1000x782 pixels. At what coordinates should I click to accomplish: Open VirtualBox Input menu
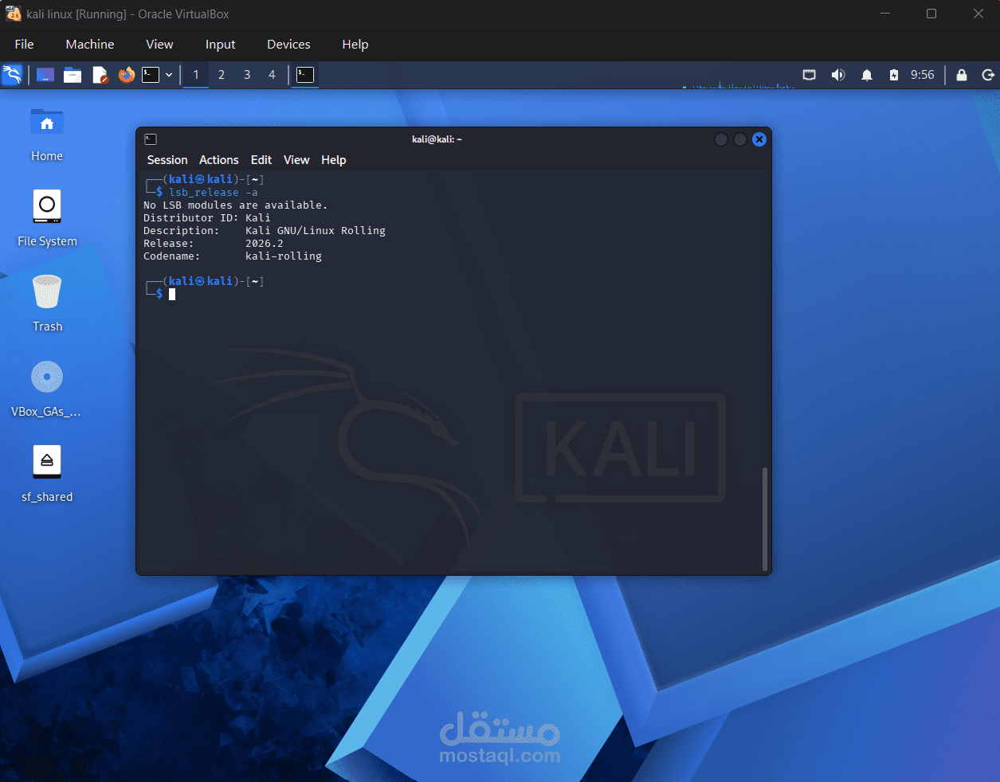click(x=221, y=45)
